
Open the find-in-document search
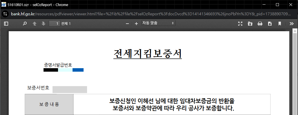[x=25, y=24]
